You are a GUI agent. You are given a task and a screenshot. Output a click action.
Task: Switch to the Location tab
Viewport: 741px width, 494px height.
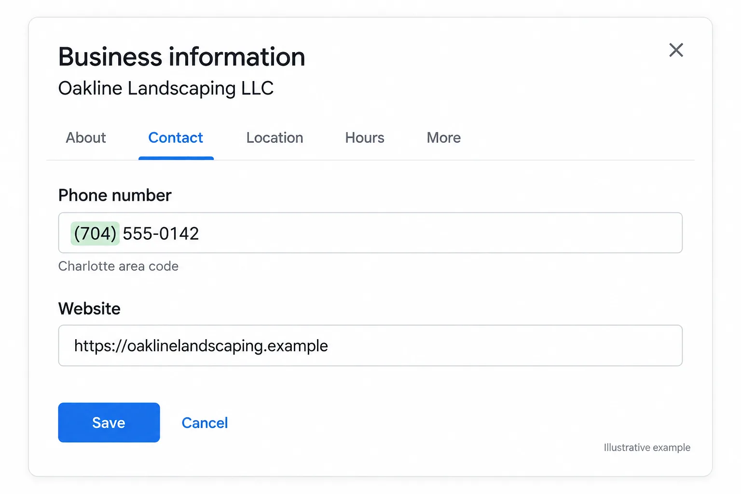click(274, 138)
